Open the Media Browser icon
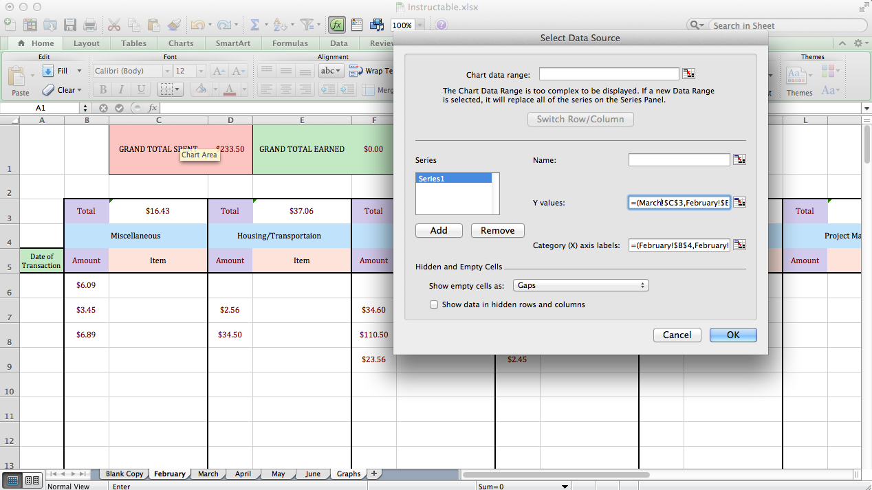Image resolution: width=872 pixels, height=490 pixels. click(x=377, y=24)
